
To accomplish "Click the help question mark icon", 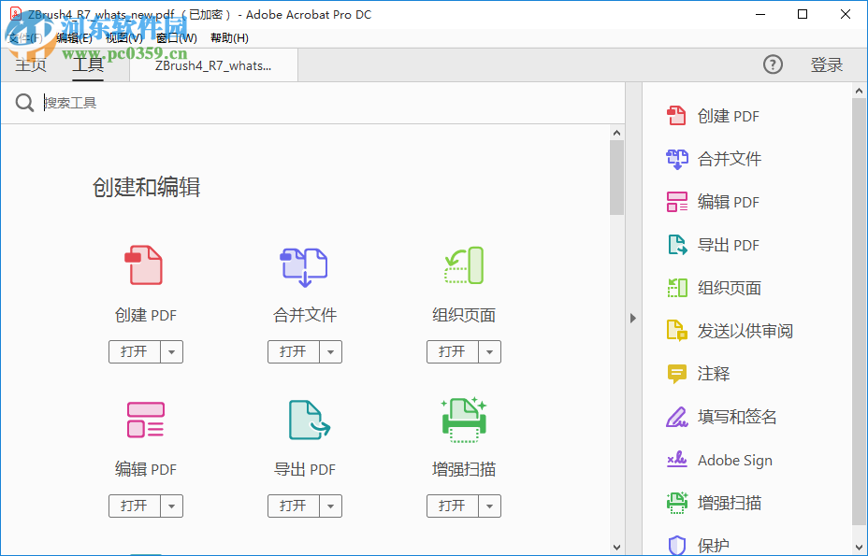I will pyautogui.click(x=773, y=64).
